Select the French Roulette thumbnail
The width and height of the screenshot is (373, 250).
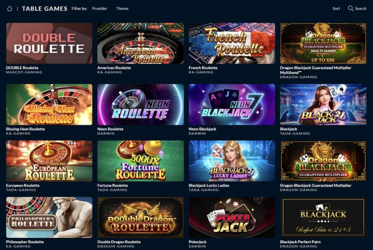pyautogui.click(x=232, y=43)
